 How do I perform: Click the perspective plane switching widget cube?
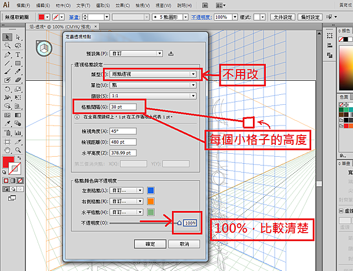(44, 48)
